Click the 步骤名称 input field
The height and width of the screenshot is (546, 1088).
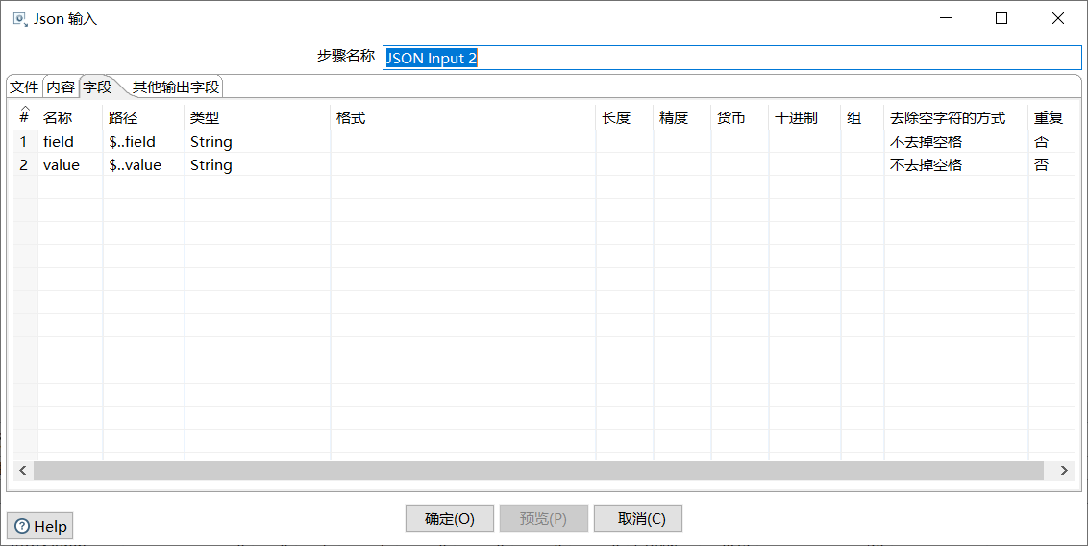click(732, 58)
